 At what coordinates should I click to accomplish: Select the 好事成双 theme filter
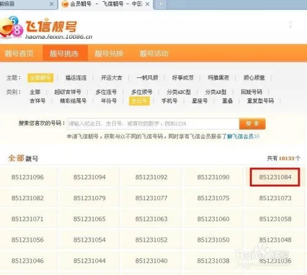pos(183,78)
